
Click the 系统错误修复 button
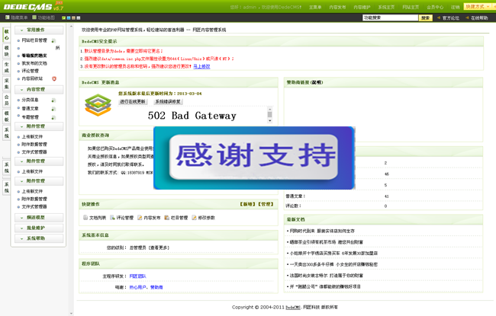point(168,101)
